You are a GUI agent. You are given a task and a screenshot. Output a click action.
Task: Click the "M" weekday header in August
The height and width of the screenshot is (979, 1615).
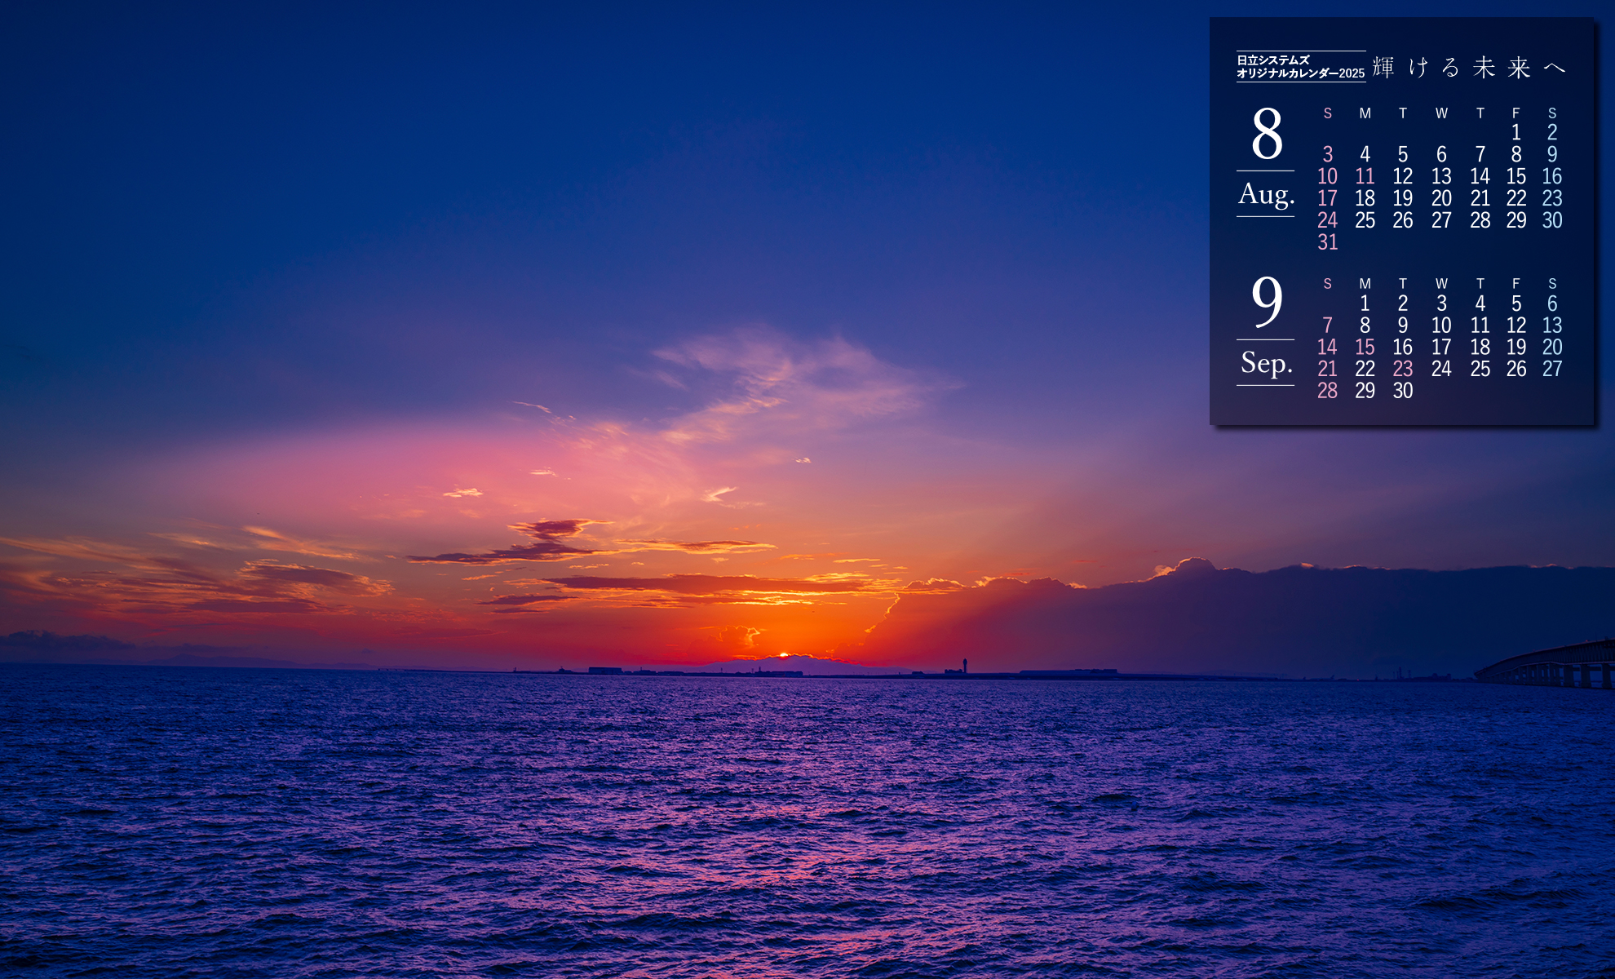1365,113
